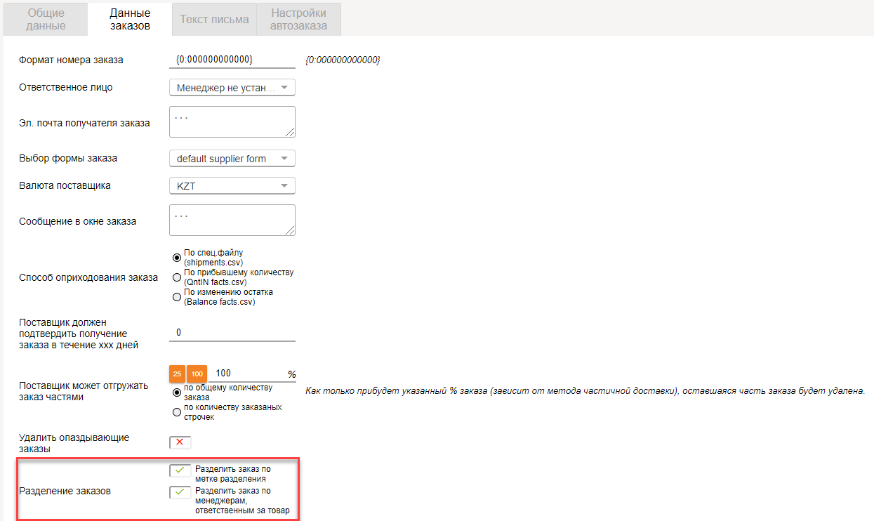
Task: Click the confirmation days input field
Action: (x=232, y=333)
